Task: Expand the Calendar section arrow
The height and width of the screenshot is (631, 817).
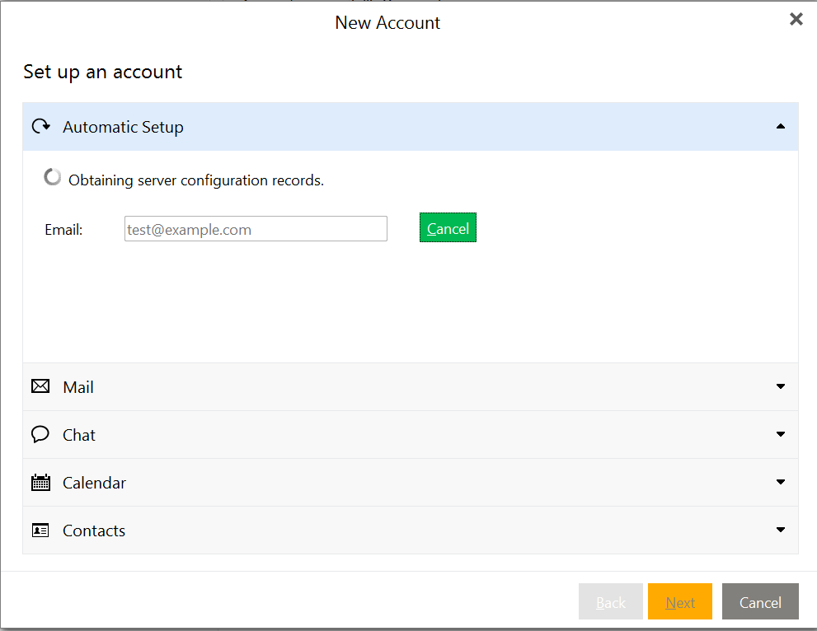Action: point(780,482)
